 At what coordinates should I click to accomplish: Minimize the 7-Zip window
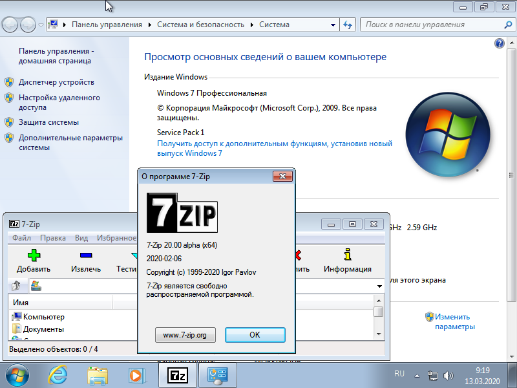[x=331, y=224]
